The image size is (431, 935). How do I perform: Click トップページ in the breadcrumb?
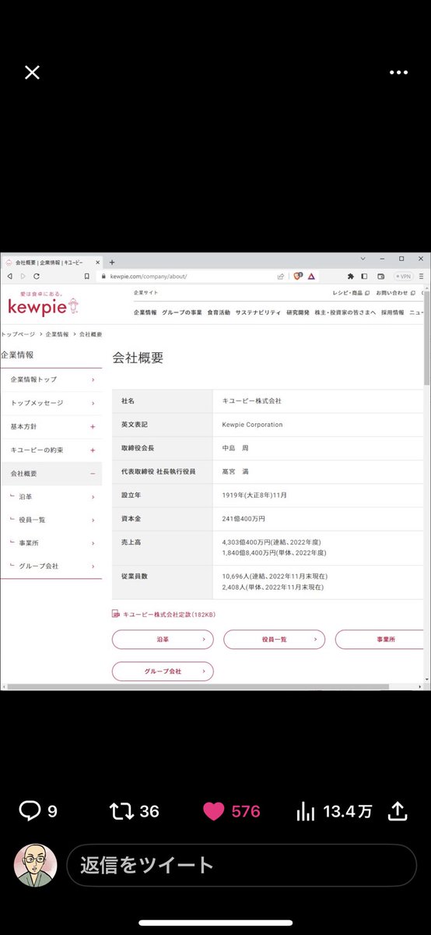19,333
